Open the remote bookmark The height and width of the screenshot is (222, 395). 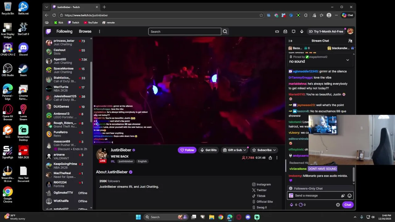coord(109,23)
